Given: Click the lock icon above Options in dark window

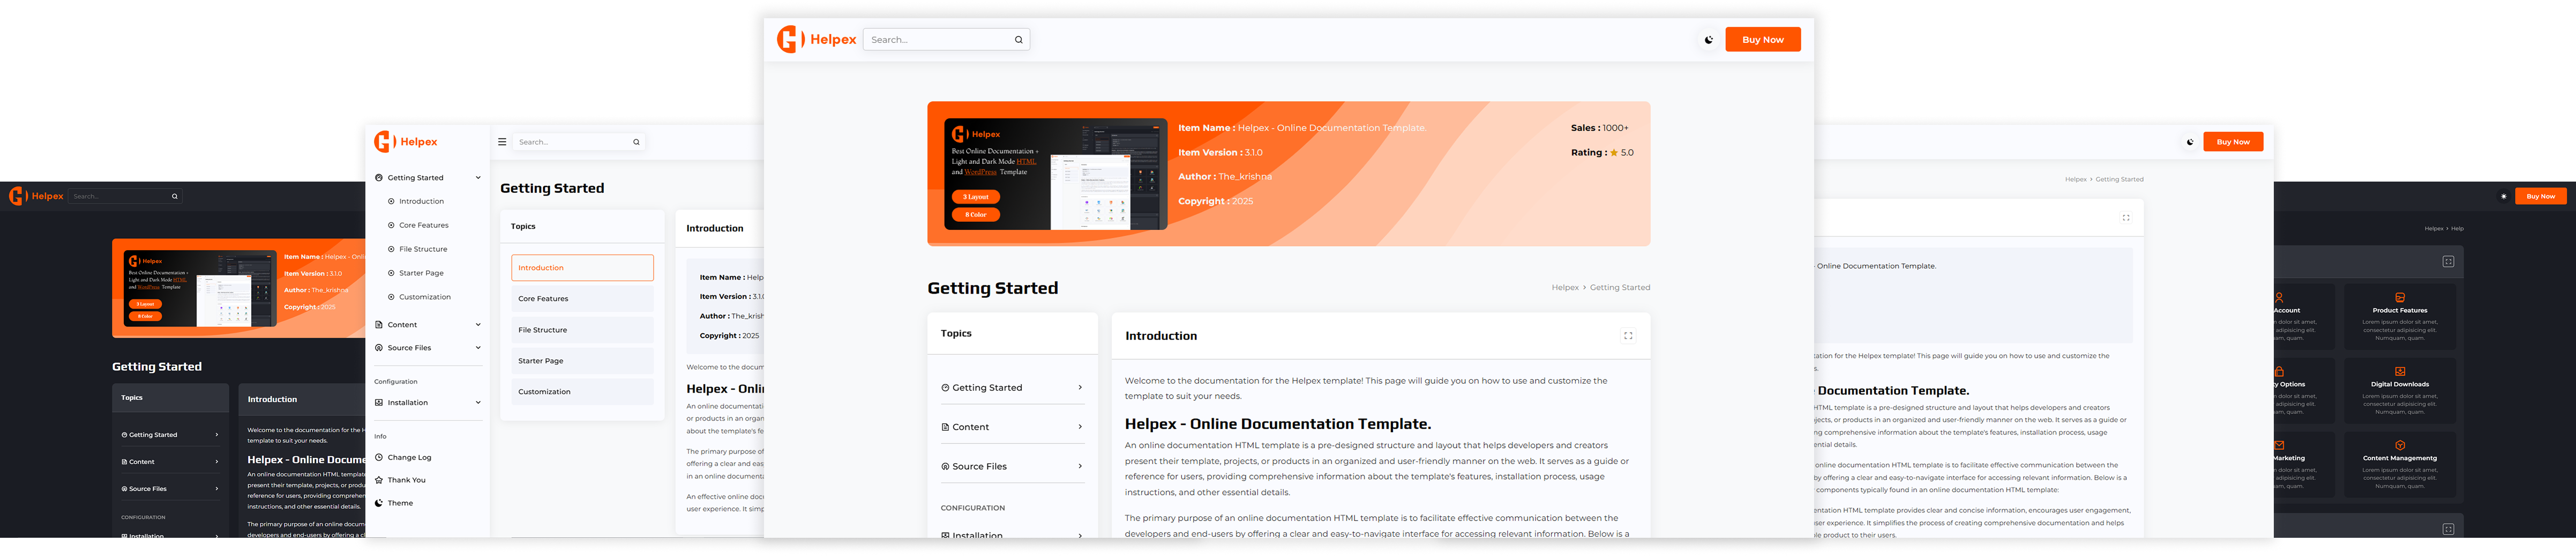Looking at the screenshot, I should pyautogui.click(x=2279, y=371).
